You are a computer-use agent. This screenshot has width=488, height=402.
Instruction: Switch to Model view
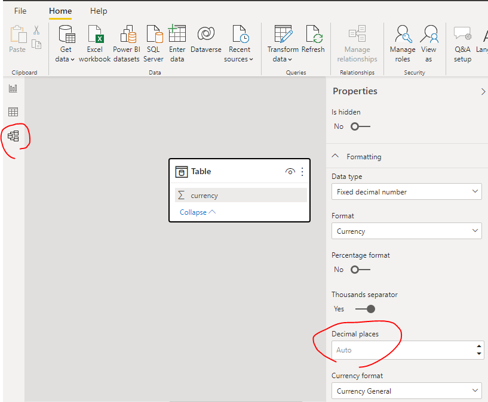click(x=13, y=136)
